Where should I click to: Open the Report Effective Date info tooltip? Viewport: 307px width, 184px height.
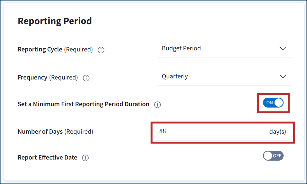point(85,158)
